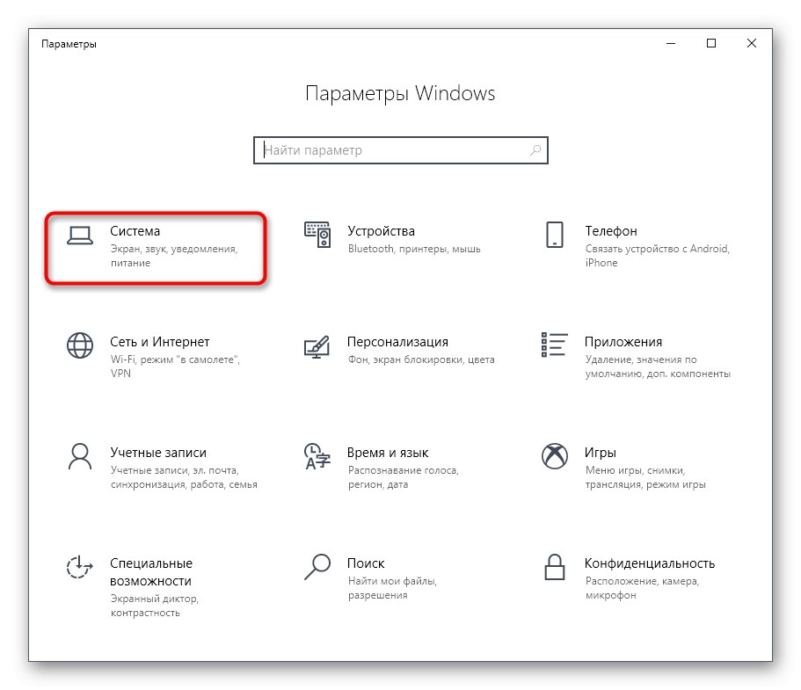The width and height of the screenshot is (801, 690).
Task: Open the Поиск settings heading
Action: (366, 563)
